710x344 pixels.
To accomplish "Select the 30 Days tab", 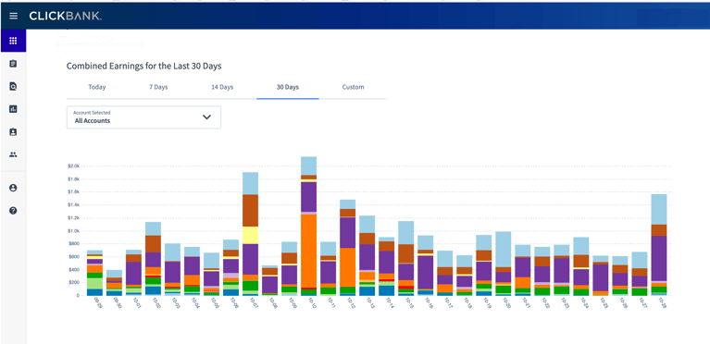I will [288, 87].
